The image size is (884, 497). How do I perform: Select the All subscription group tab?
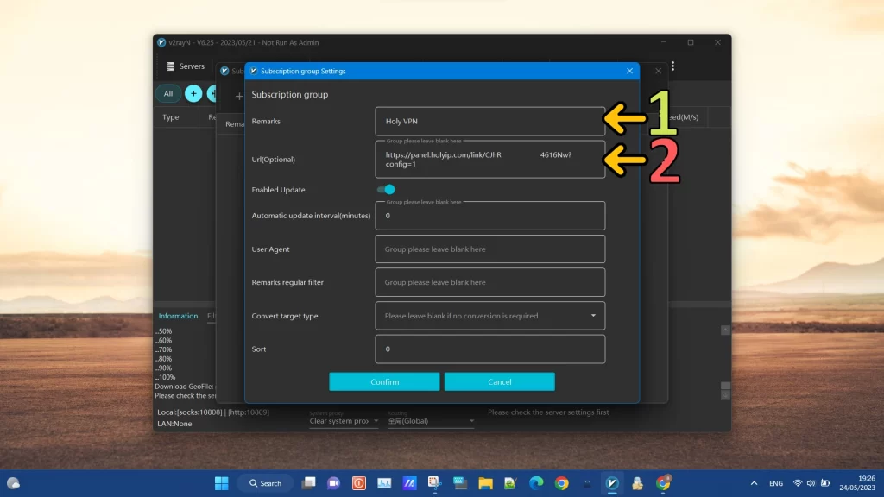(x=167, y=93)
